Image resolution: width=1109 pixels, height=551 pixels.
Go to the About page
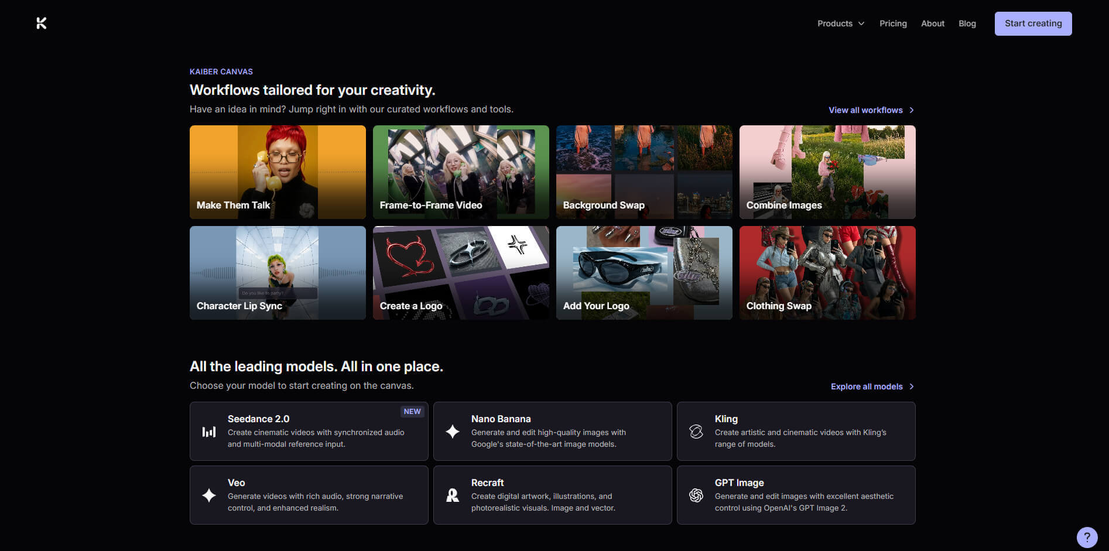933,23
